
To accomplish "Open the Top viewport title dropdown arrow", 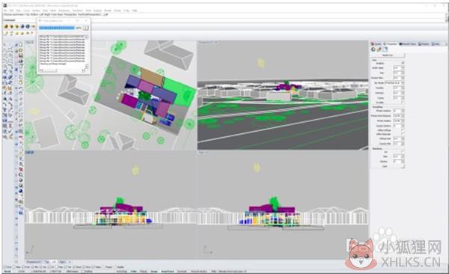I will coord(32,42).
